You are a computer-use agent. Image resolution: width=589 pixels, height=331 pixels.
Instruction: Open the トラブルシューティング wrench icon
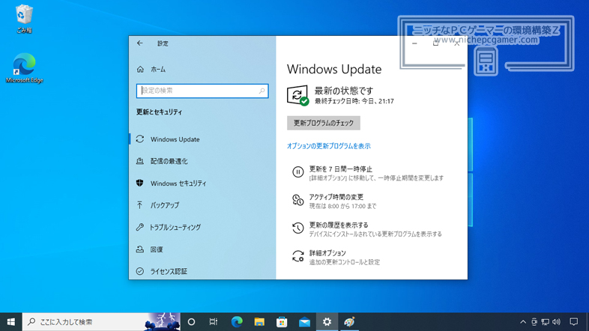[139, 227]
